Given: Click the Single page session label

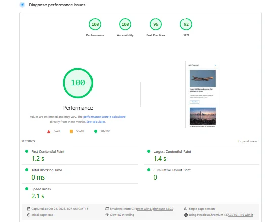Looking at the screenshot, I should click(202, 209).
